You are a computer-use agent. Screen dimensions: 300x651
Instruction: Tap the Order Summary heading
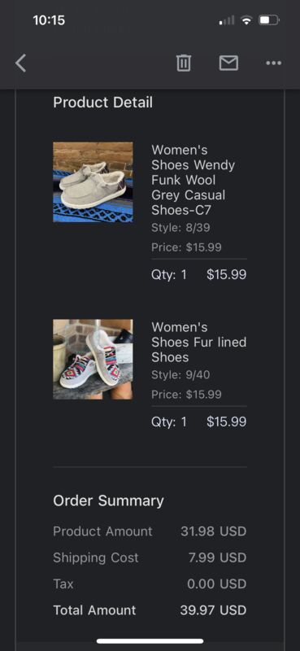(108, 500)
